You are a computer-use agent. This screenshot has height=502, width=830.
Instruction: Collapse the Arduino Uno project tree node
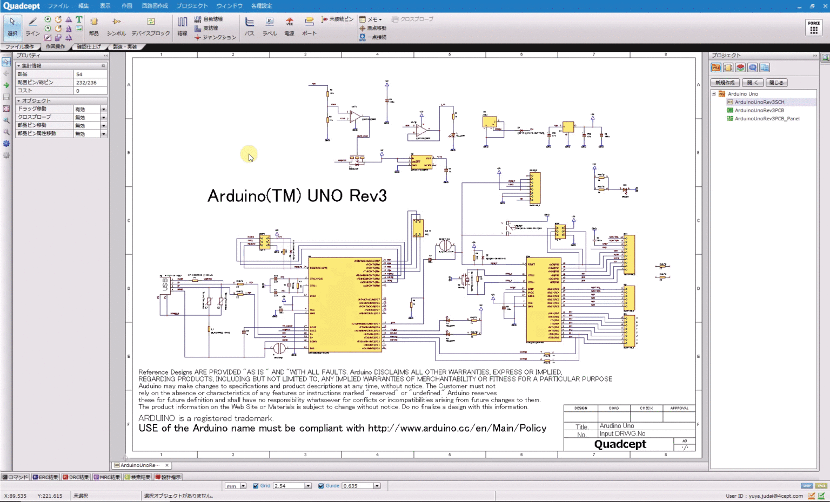click(x=714, y=94)
